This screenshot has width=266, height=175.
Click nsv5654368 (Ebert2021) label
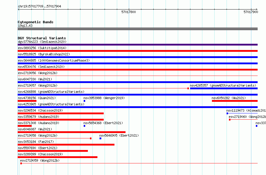pos(103,123)
